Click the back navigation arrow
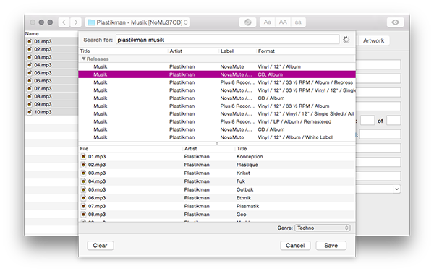This screenshot has height=271, width=434. [64, 22]
